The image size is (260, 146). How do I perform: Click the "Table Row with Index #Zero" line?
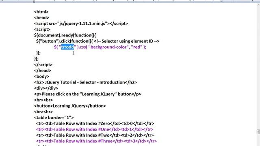coord(95,123)
